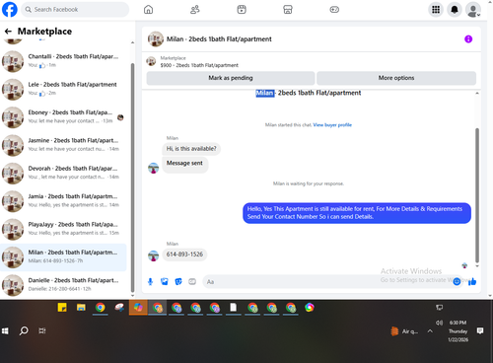Open Danielle conversation
493x363 pixels.
pos(63,285)
